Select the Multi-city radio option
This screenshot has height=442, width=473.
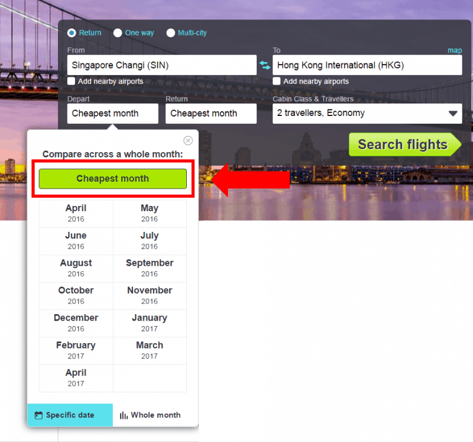[x=171, y=33]
